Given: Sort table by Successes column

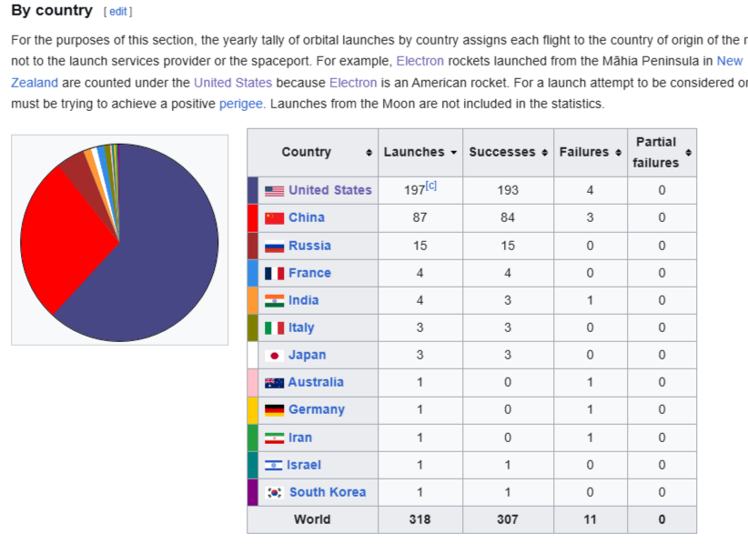Looking at the screenshot, I should point(545,153).
